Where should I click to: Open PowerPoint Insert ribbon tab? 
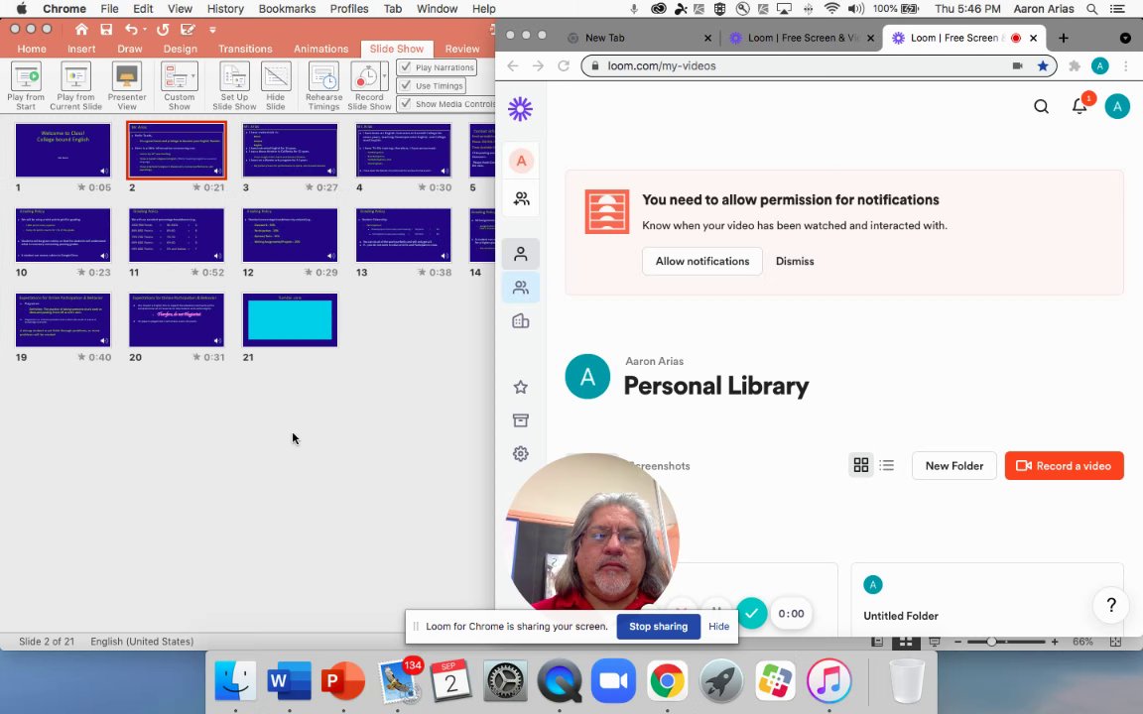[81, 49]
